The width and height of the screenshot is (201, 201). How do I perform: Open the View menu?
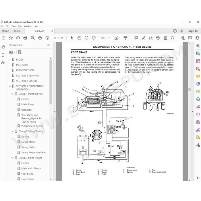[x=13, y=26]
